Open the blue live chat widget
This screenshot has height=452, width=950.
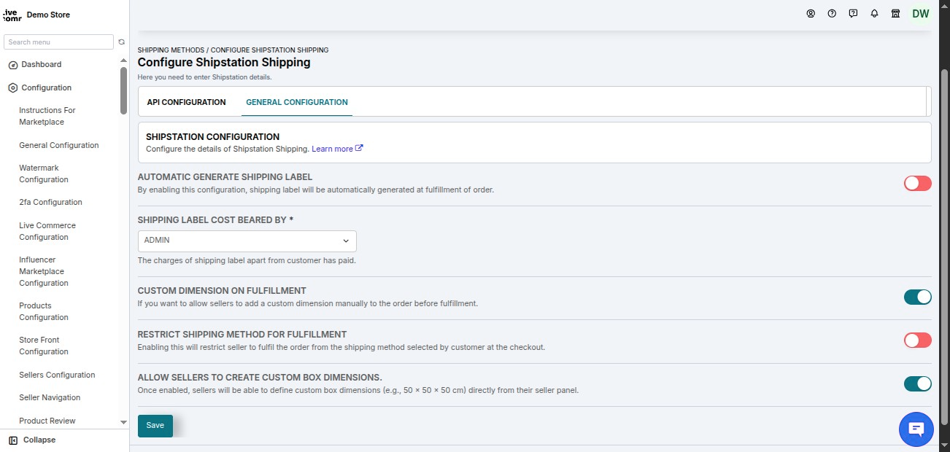[x=916, y=429]
